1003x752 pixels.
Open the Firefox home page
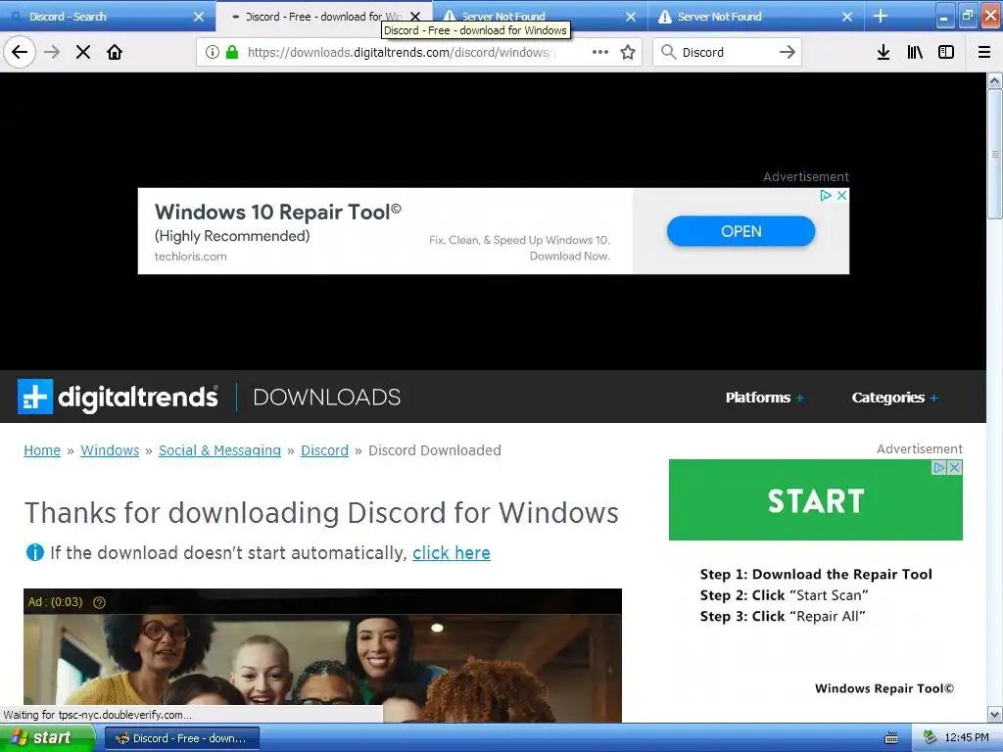pos(115,52)
